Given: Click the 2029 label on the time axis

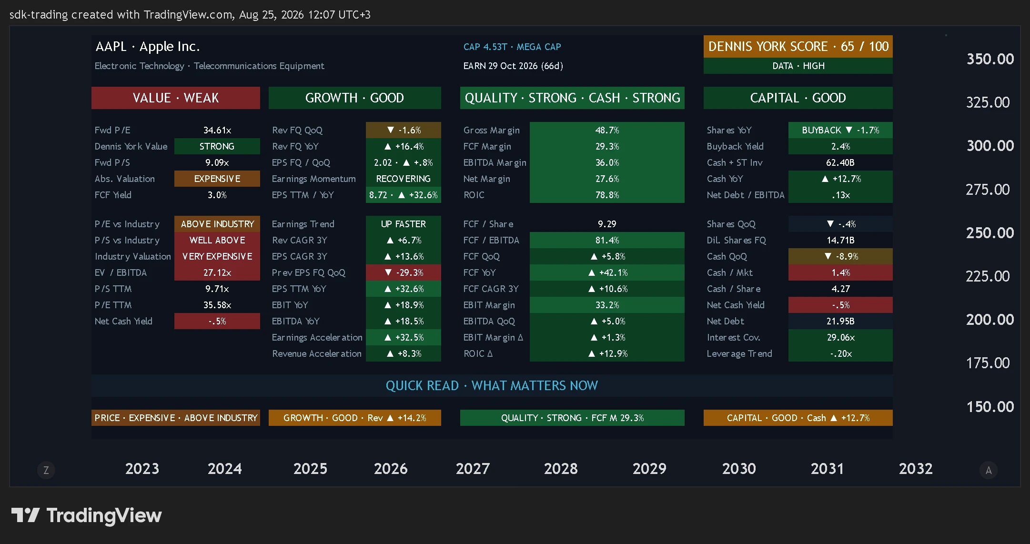Looking at the screenshot, I should [x=649, y=469].
